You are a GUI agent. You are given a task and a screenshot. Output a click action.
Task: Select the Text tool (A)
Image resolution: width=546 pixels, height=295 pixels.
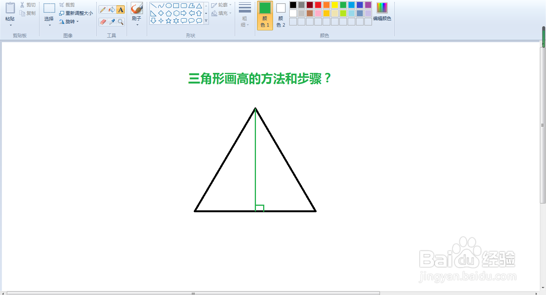(121, 10)
